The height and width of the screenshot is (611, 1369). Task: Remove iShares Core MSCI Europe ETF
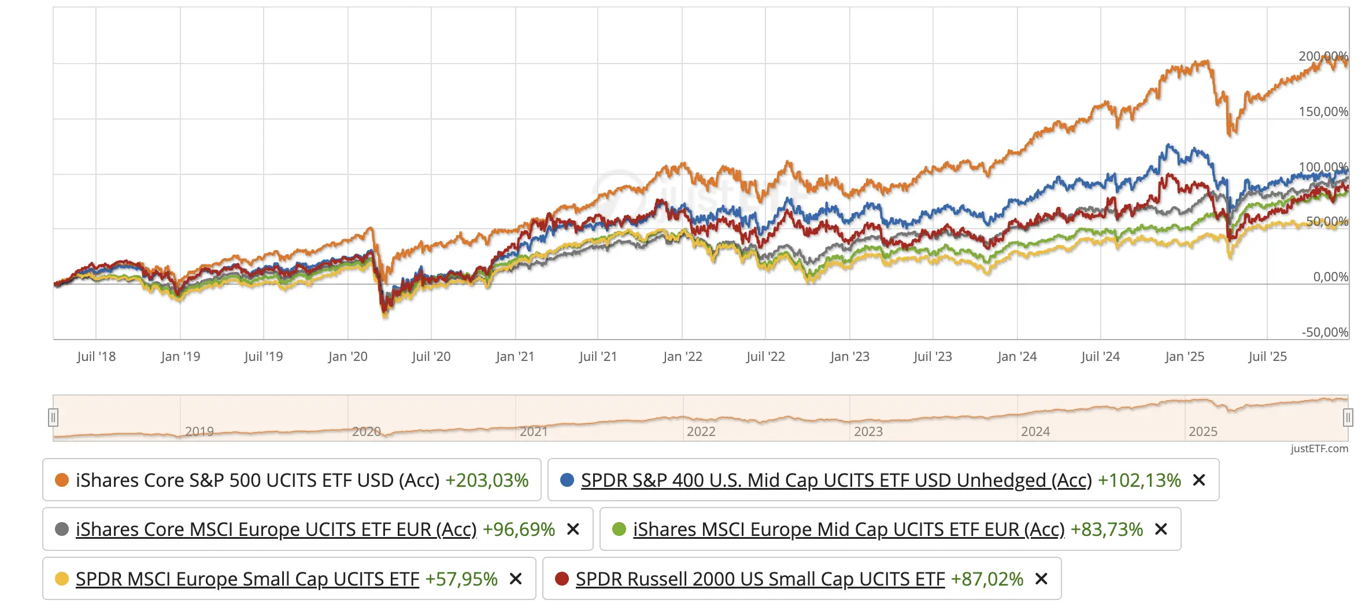573,529
